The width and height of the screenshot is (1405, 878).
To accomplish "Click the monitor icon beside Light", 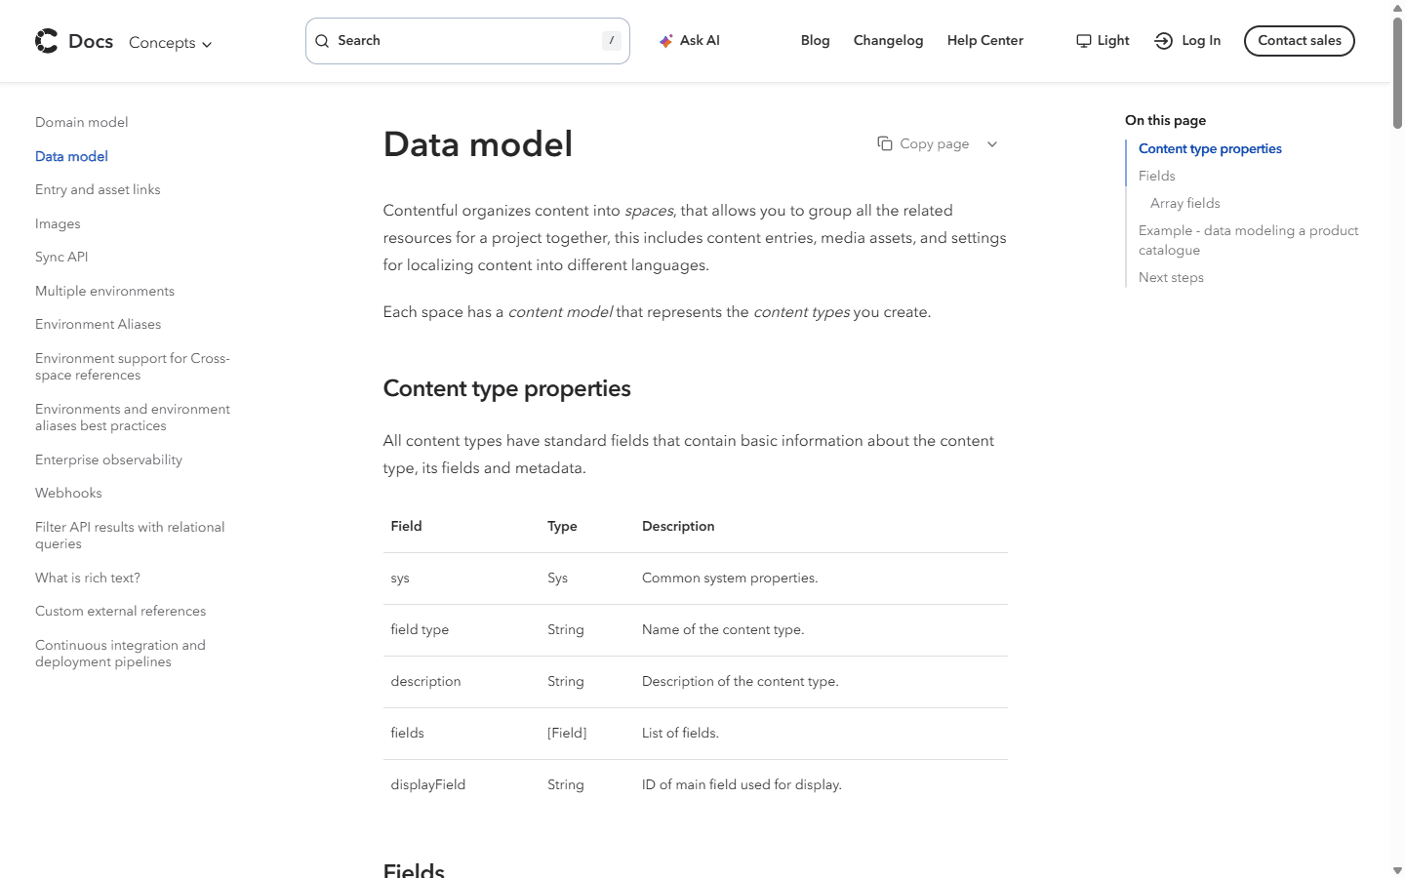I will [1083, 41].
